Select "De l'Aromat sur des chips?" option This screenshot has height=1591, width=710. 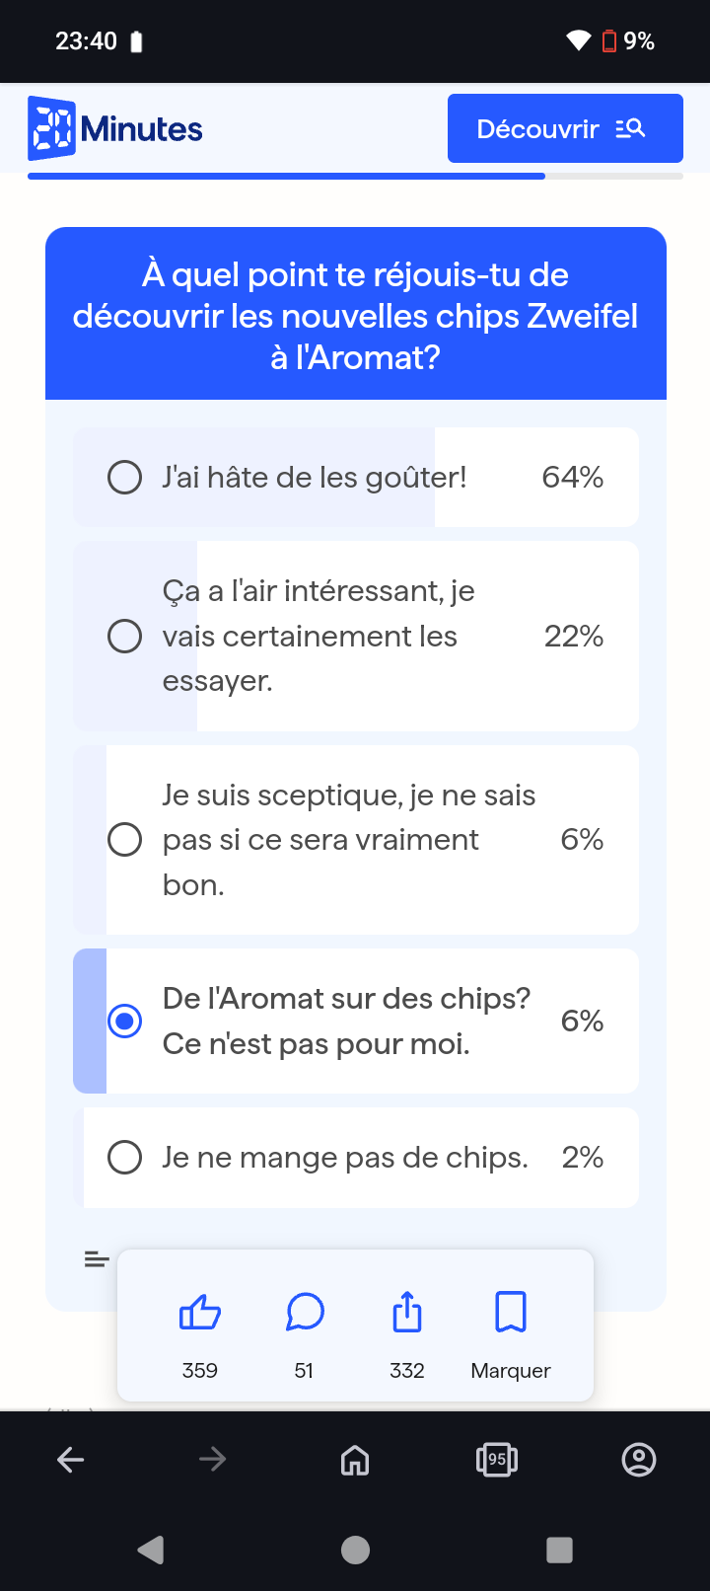pyautogui.click(x=125, y=1022)
